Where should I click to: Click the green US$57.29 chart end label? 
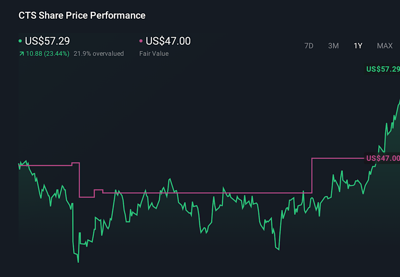click(x=383, y=69)
